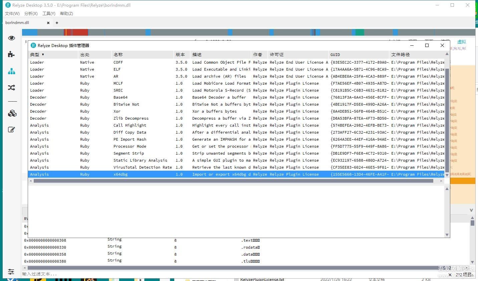Select the Segment Strip plugin row
This screenshot has width=478, height=281.
(x=236, y=153)
